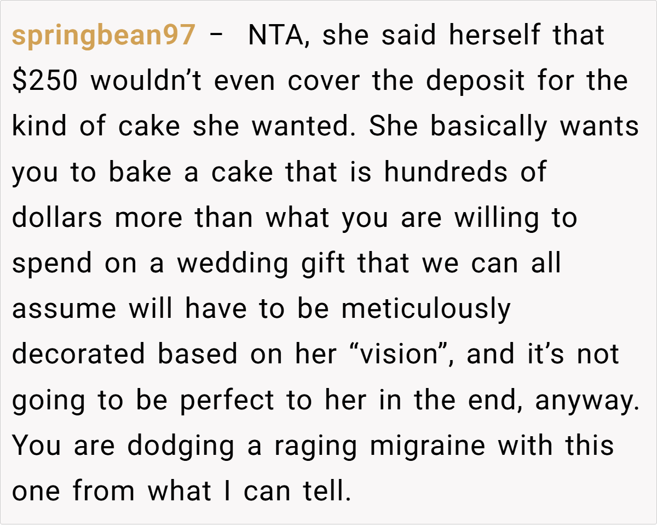Click the word "basically" in the comment
The height and width of the screenshot is (525, 657).
click(488, 127)
